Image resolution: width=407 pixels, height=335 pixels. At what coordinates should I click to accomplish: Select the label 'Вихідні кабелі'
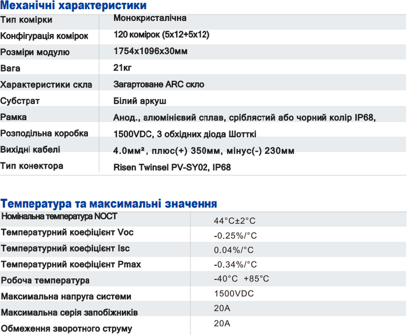pos(30,150)
